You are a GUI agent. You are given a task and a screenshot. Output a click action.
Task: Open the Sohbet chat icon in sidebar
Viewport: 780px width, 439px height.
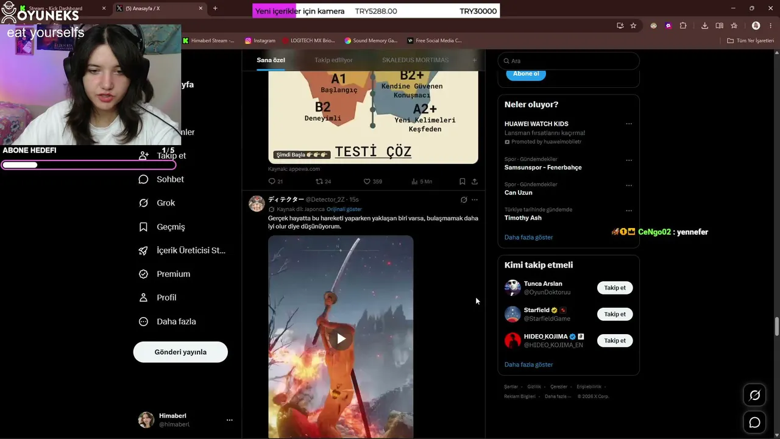[144, 179]
